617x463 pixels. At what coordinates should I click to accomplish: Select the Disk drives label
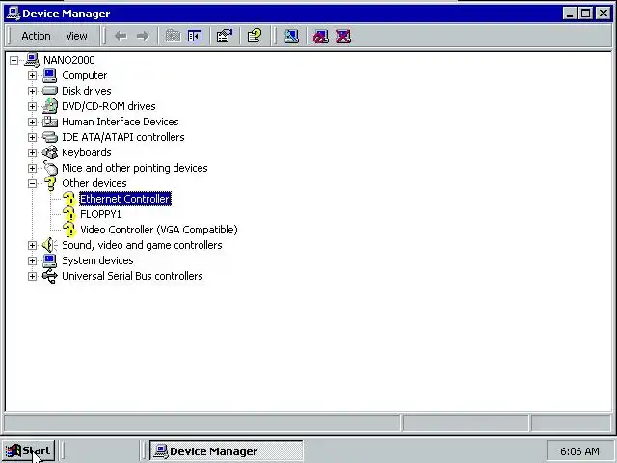pyautogui.click(x=87, y=91)
